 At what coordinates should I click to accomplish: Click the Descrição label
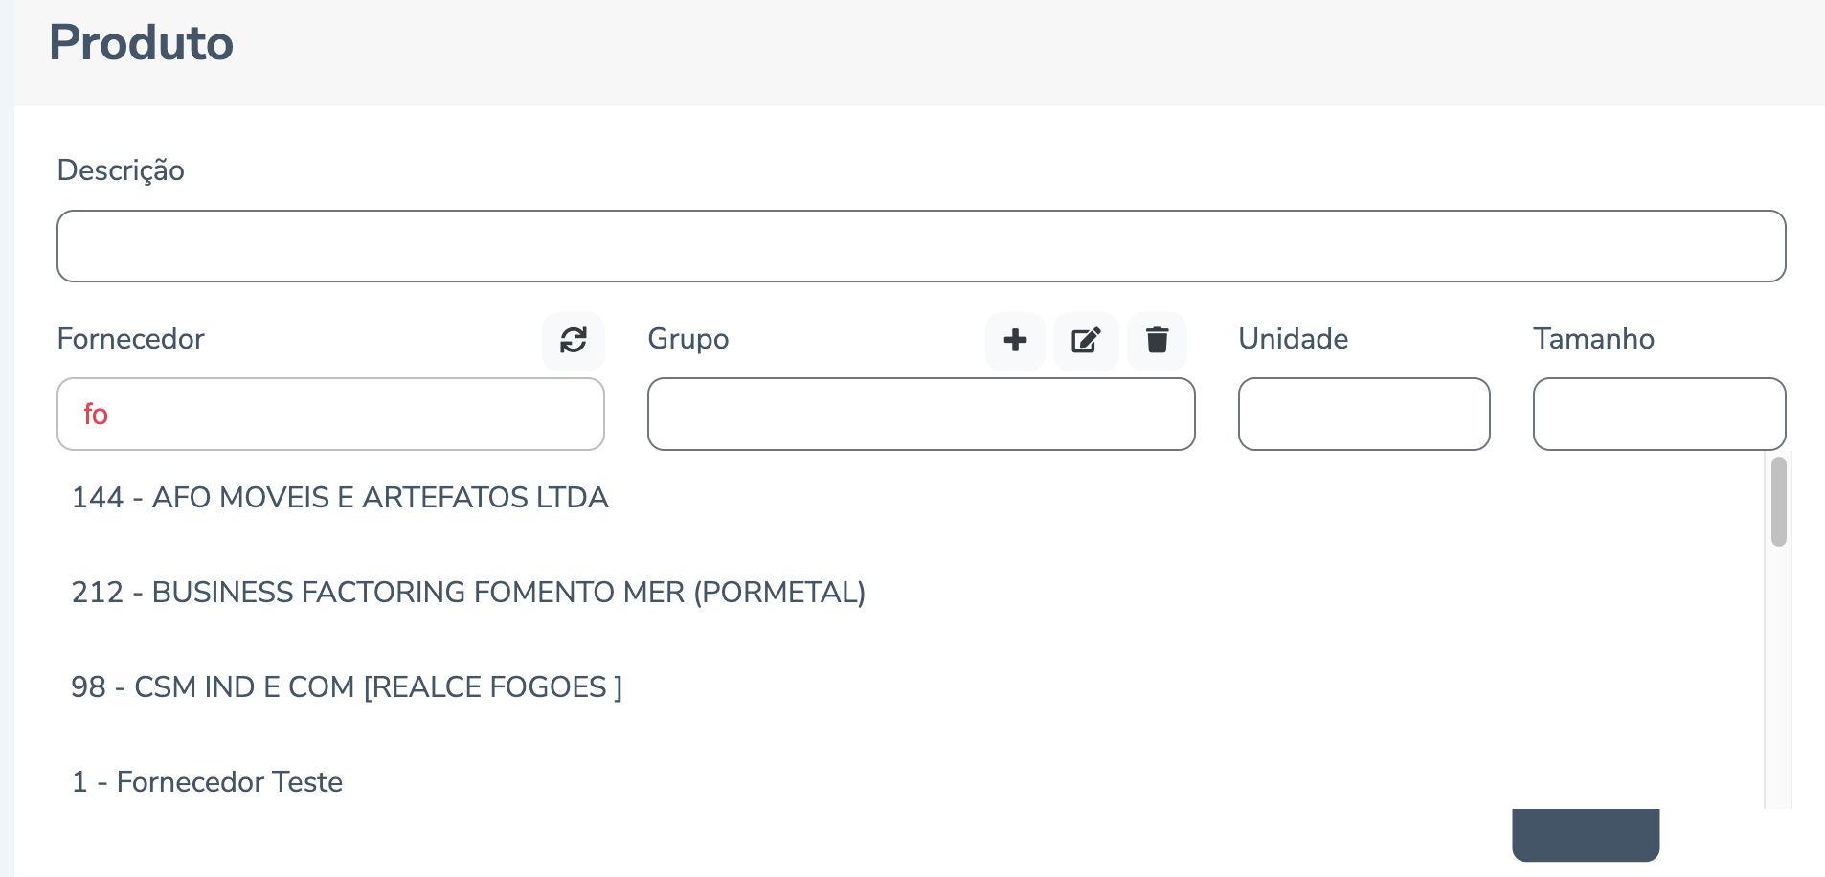click(121, 170)
